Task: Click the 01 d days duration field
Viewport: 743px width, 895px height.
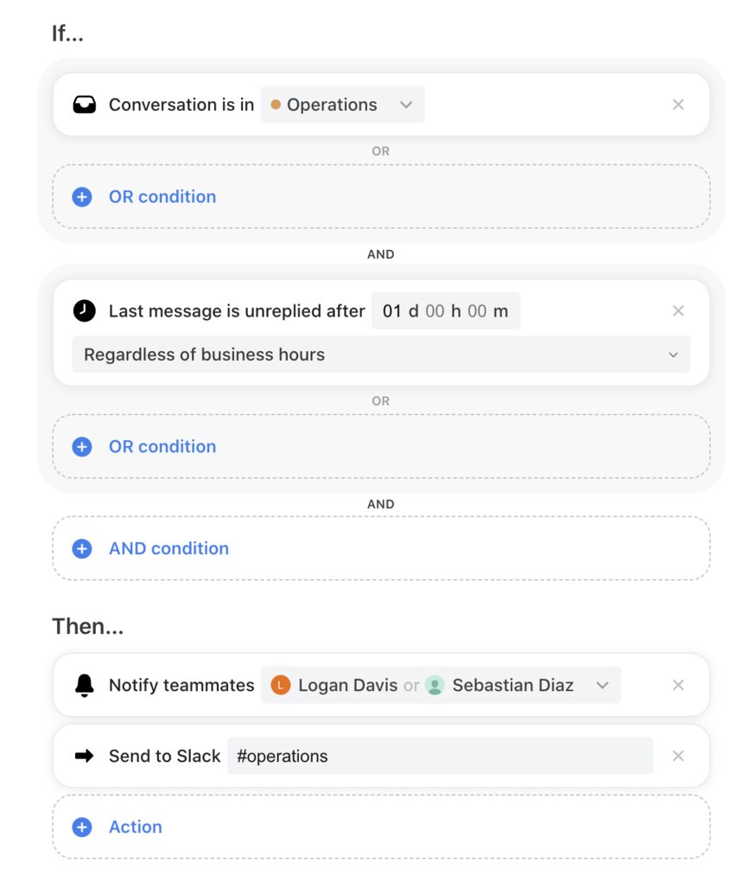Action: click(x=401, y=311)
